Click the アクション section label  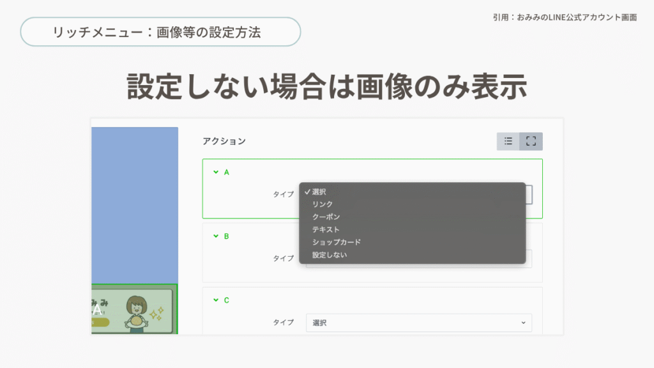point(224,141)
